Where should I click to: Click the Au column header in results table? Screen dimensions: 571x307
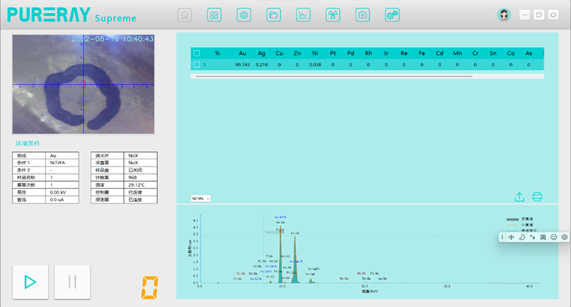[x=243, y=53]
